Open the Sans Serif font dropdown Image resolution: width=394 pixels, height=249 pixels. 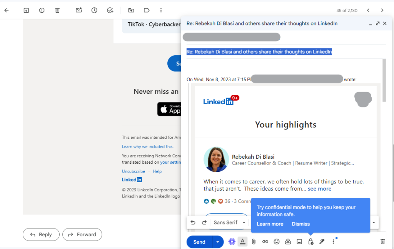click(229, 222)
